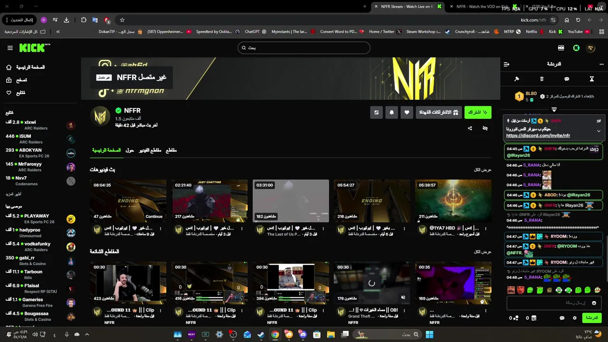
Task: Select the Home tab on the channel
Action: click(106, 150)
